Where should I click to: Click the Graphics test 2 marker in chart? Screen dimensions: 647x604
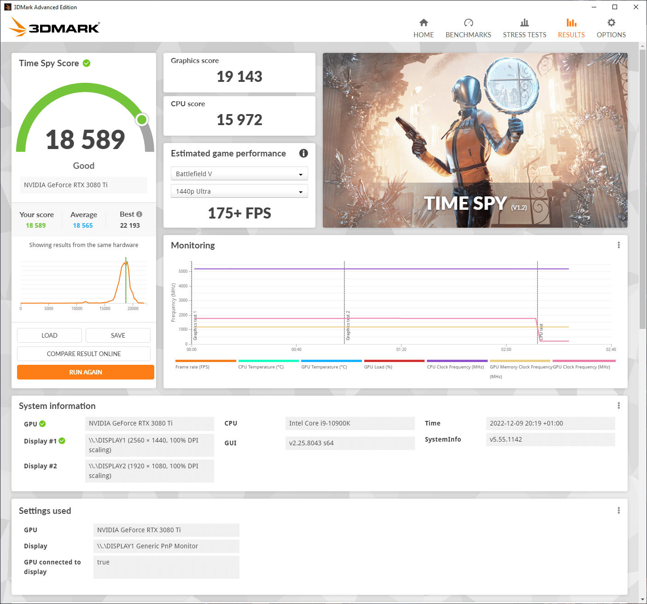348,326
